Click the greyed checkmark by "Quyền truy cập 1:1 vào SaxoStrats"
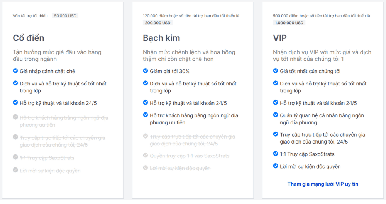The width and height of the screenshot is (386, 204). 146,156
